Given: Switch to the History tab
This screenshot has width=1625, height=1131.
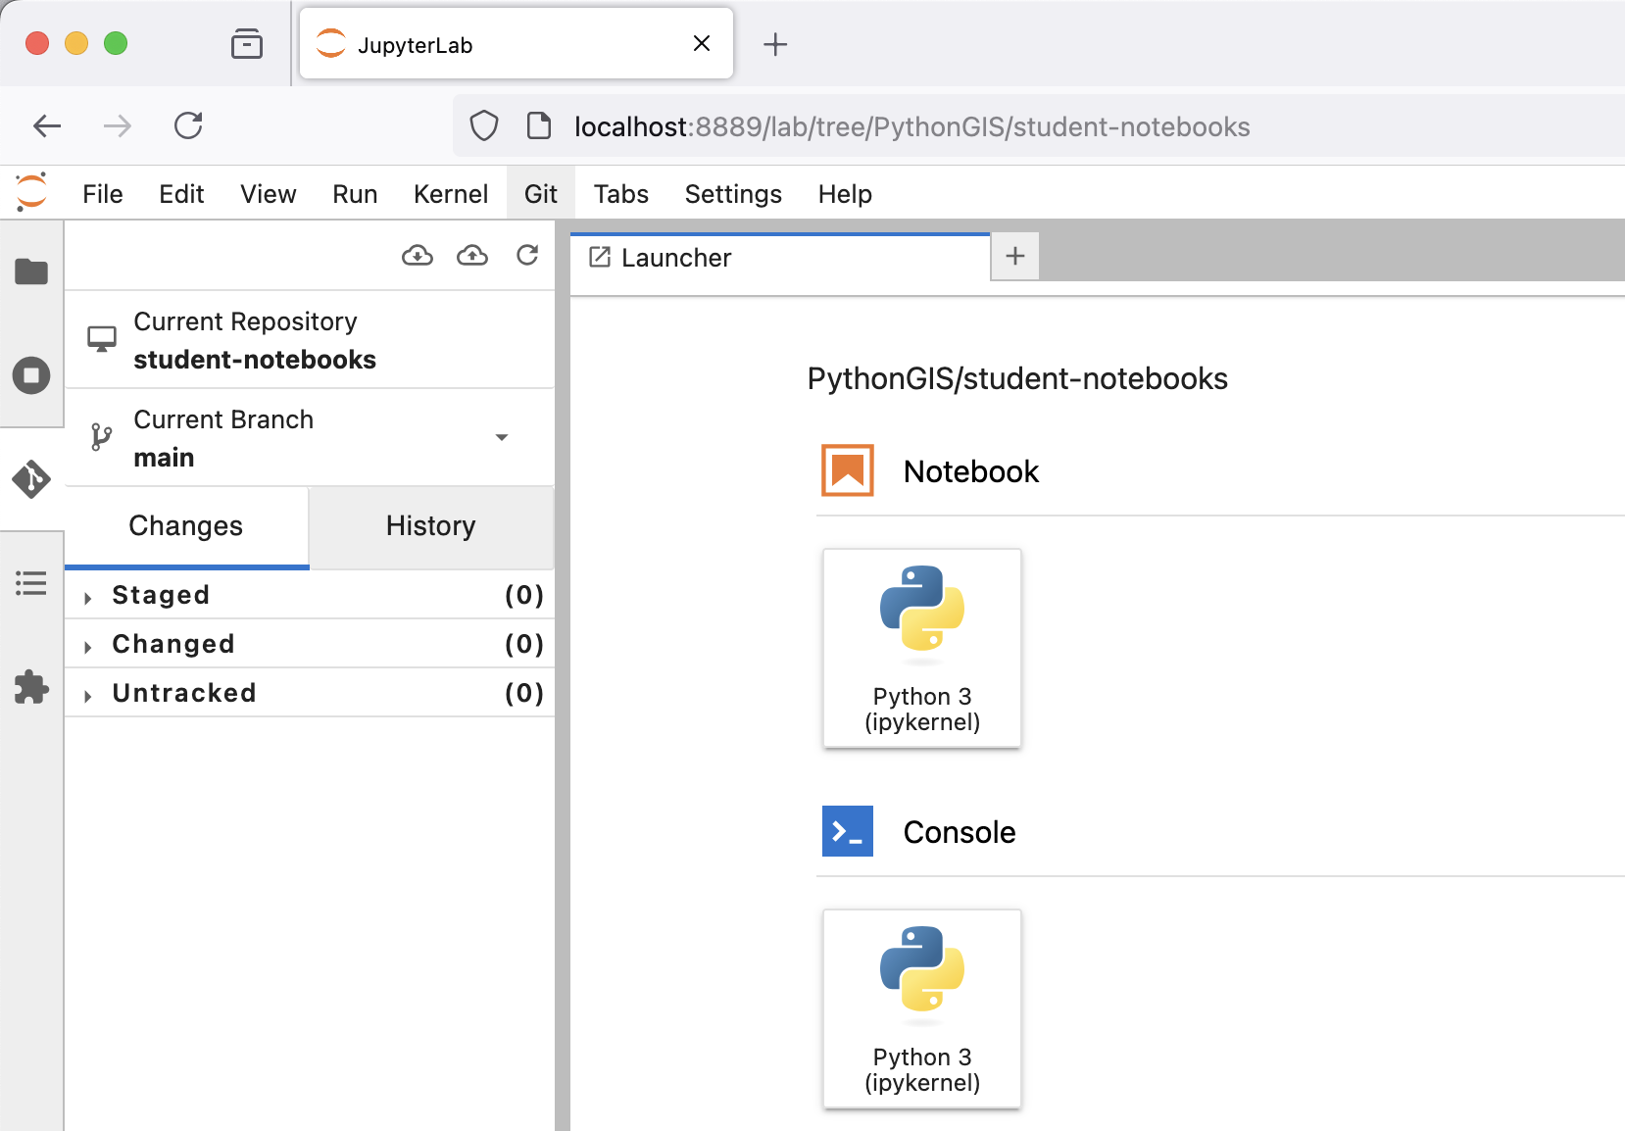Looking at the screenshot, I should (x=431, y=526).
